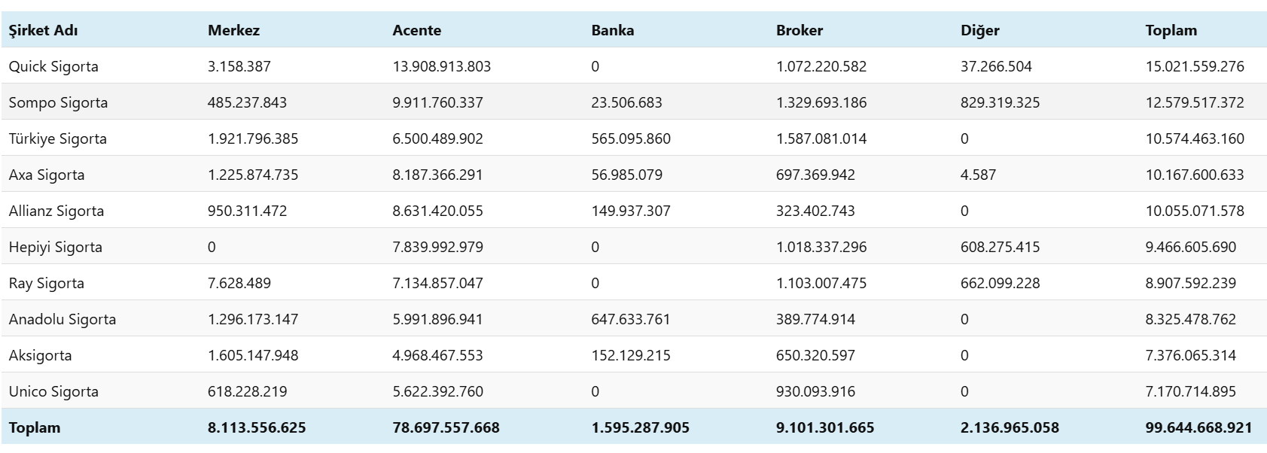Select the Acente column header
This screenshot has width=1267, height=453.
(416, 30)
